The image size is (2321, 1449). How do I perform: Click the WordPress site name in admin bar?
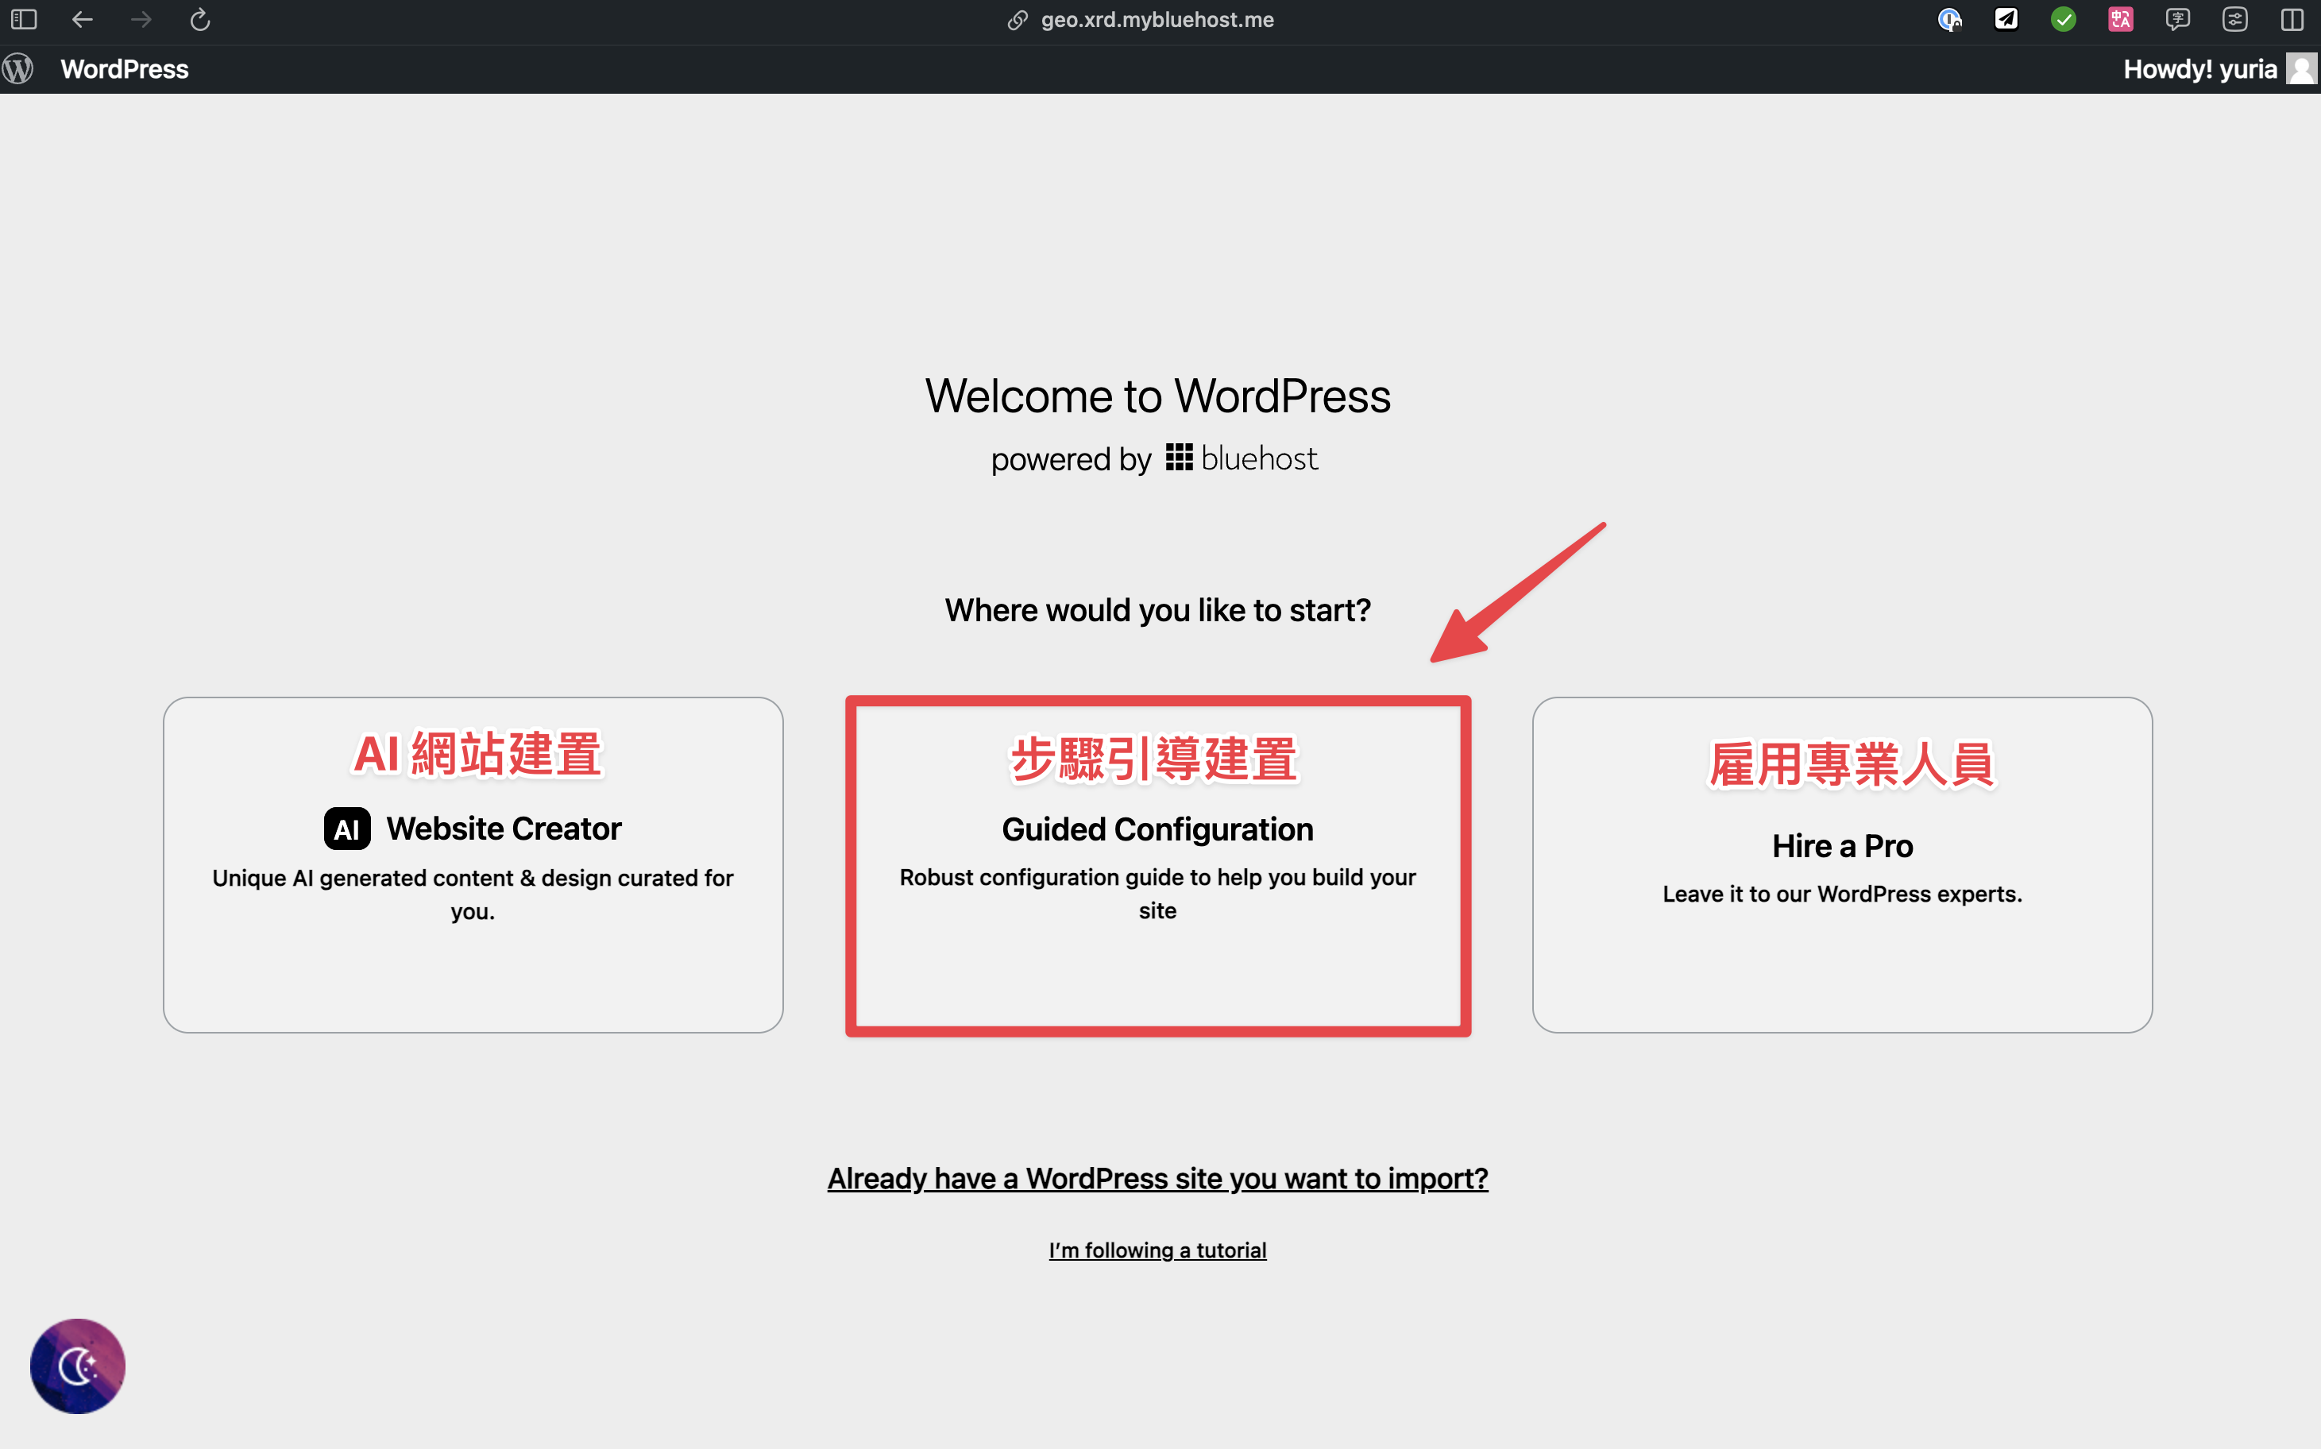tap(125, 69)
